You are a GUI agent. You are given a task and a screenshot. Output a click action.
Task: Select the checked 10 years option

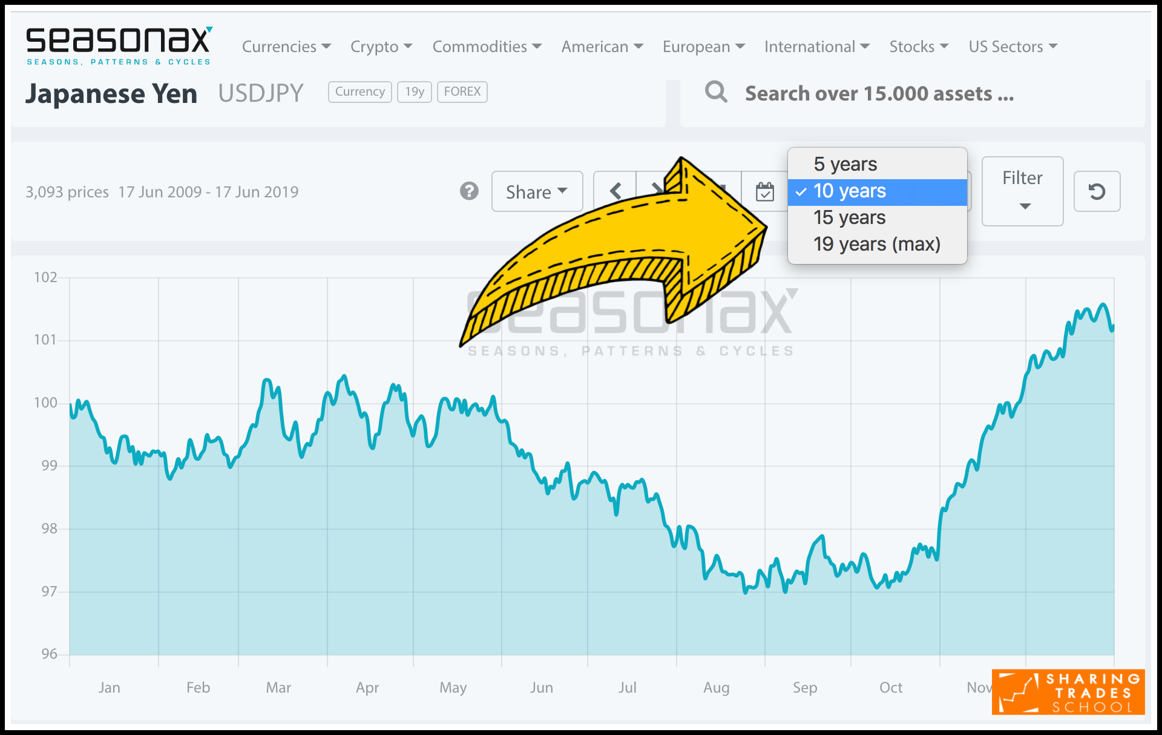849,191
